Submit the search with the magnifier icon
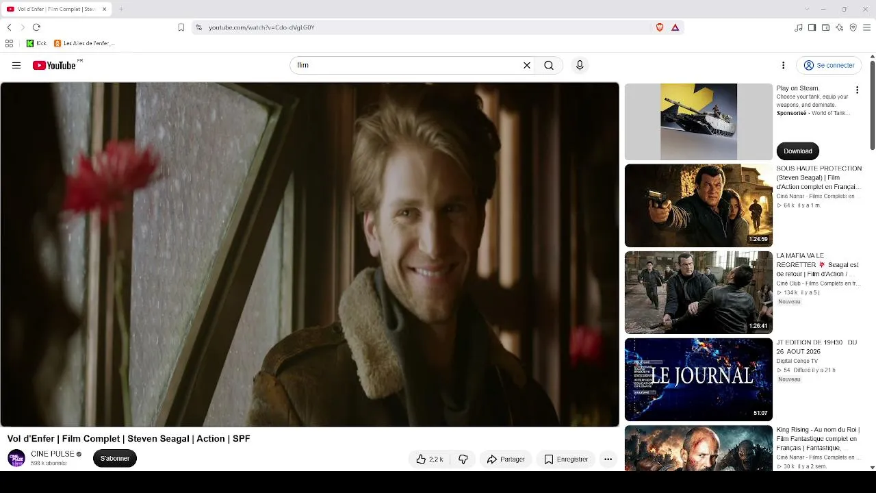The image size is (876, 493). pyautogui.click(x=549, y=65)
